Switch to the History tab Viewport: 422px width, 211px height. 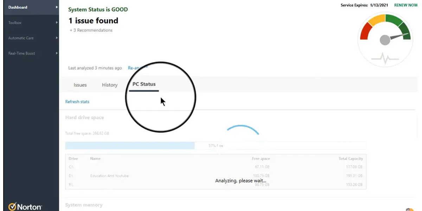point(110,85)
